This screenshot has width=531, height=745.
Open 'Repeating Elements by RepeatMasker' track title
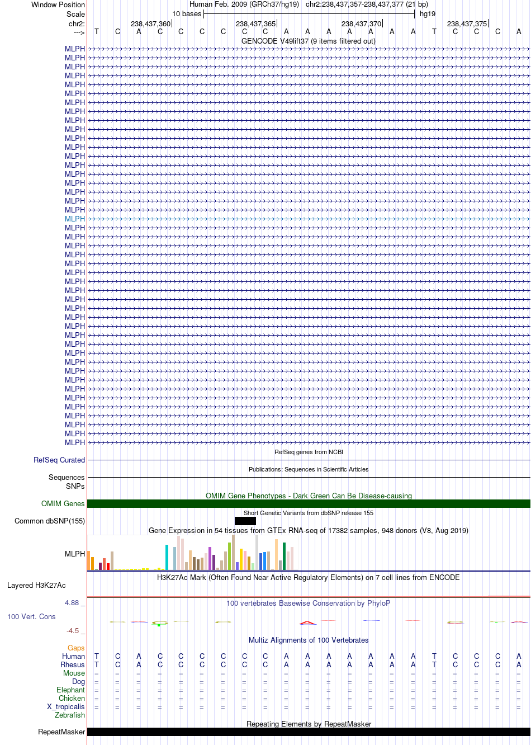click(309, 724)
